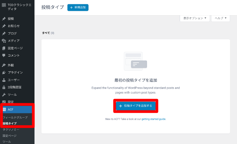Click the ACF grid icon in the sidebar
The width and height of the screenshot is (237, 144).
tap(4, 109)
